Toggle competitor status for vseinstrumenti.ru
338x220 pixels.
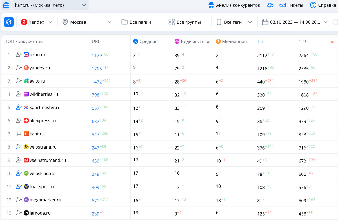pyautogui.click(x=19, y=160)
